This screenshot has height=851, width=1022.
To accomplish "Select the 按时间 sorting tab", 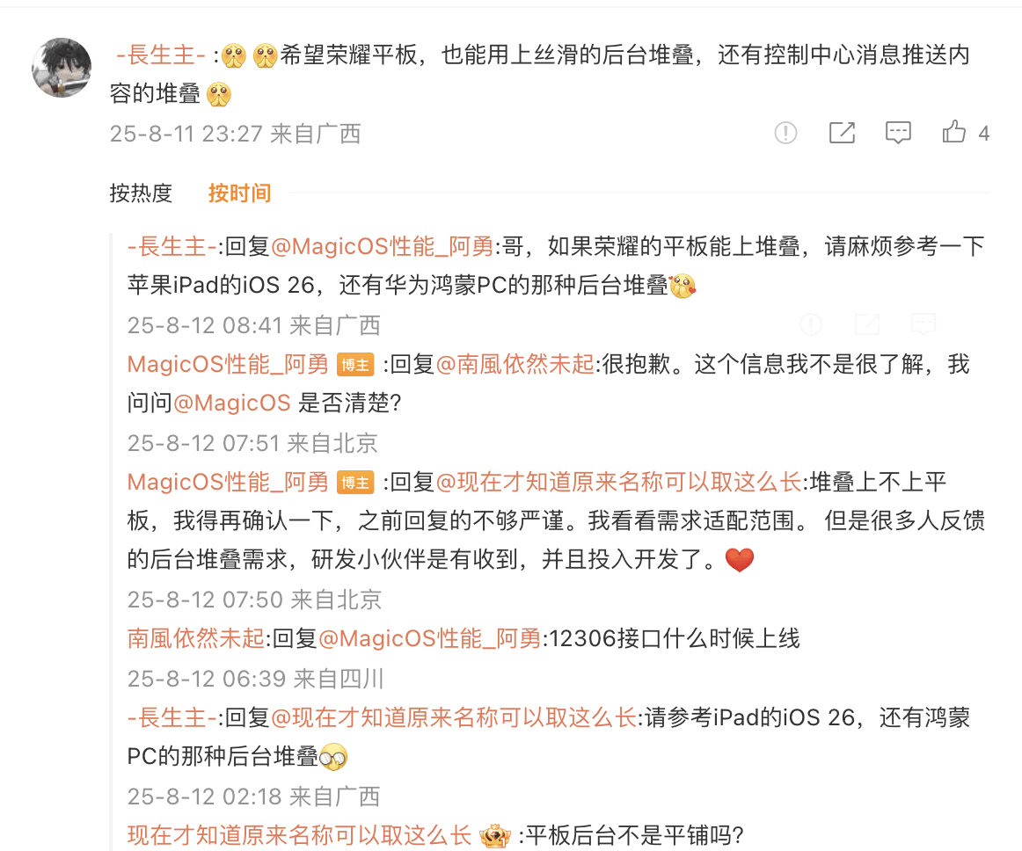I will [x=240, y=193].
